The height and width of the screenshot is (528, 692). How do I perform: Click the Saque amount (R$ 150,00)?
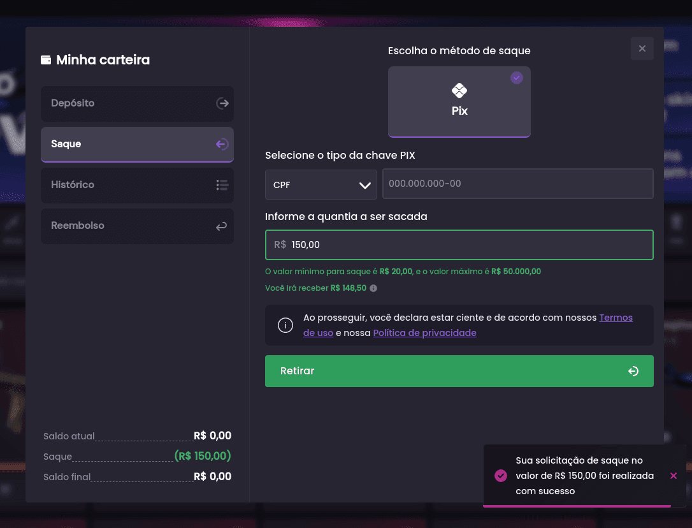[x=203, y=456]
